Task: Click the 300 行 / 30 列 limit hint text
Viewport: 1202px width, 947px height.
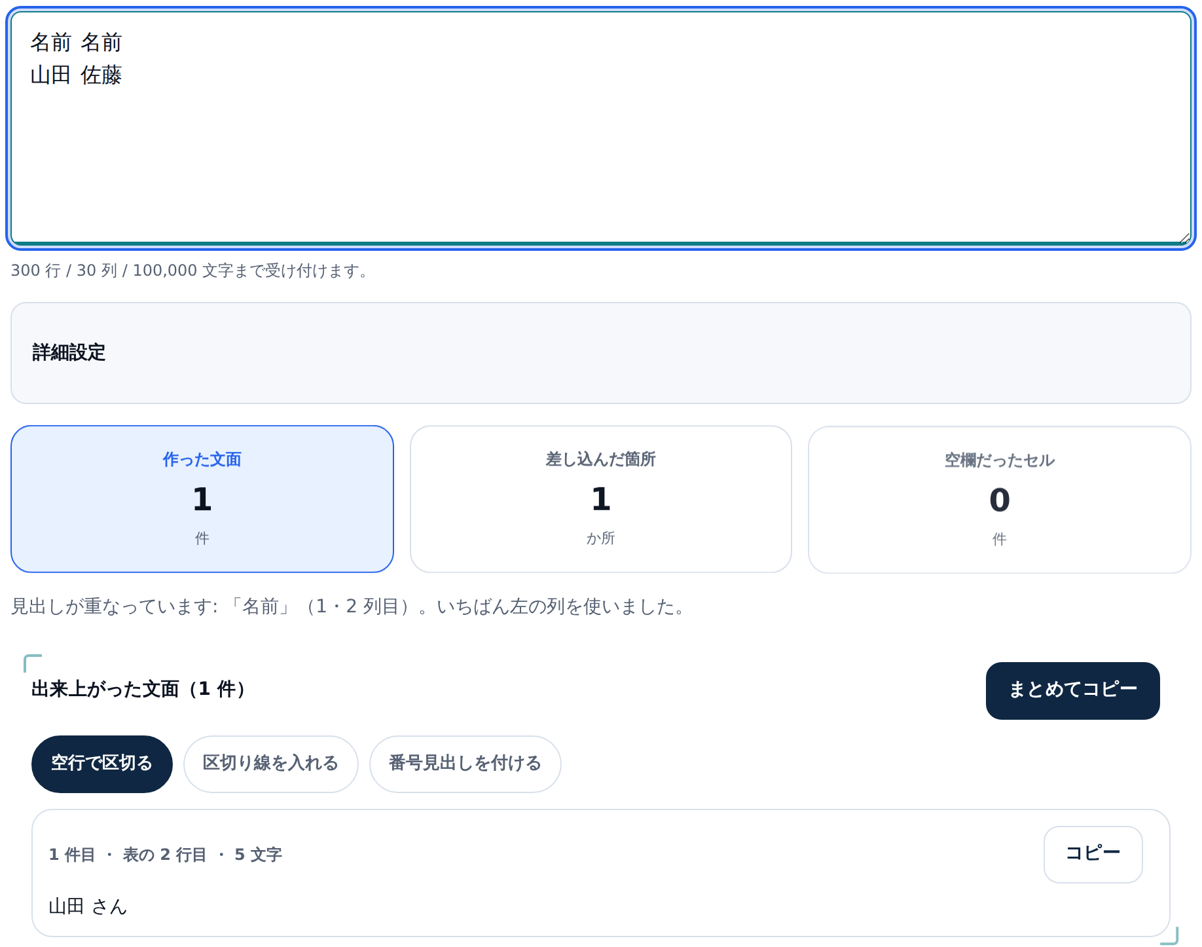Action: click(191, 270)
